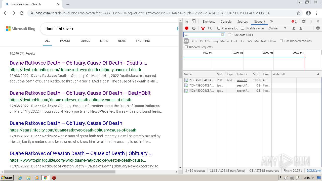This screenshot has width=322, height=181.
Task: Toggle the network filter funnel icon
Action: 203,28
